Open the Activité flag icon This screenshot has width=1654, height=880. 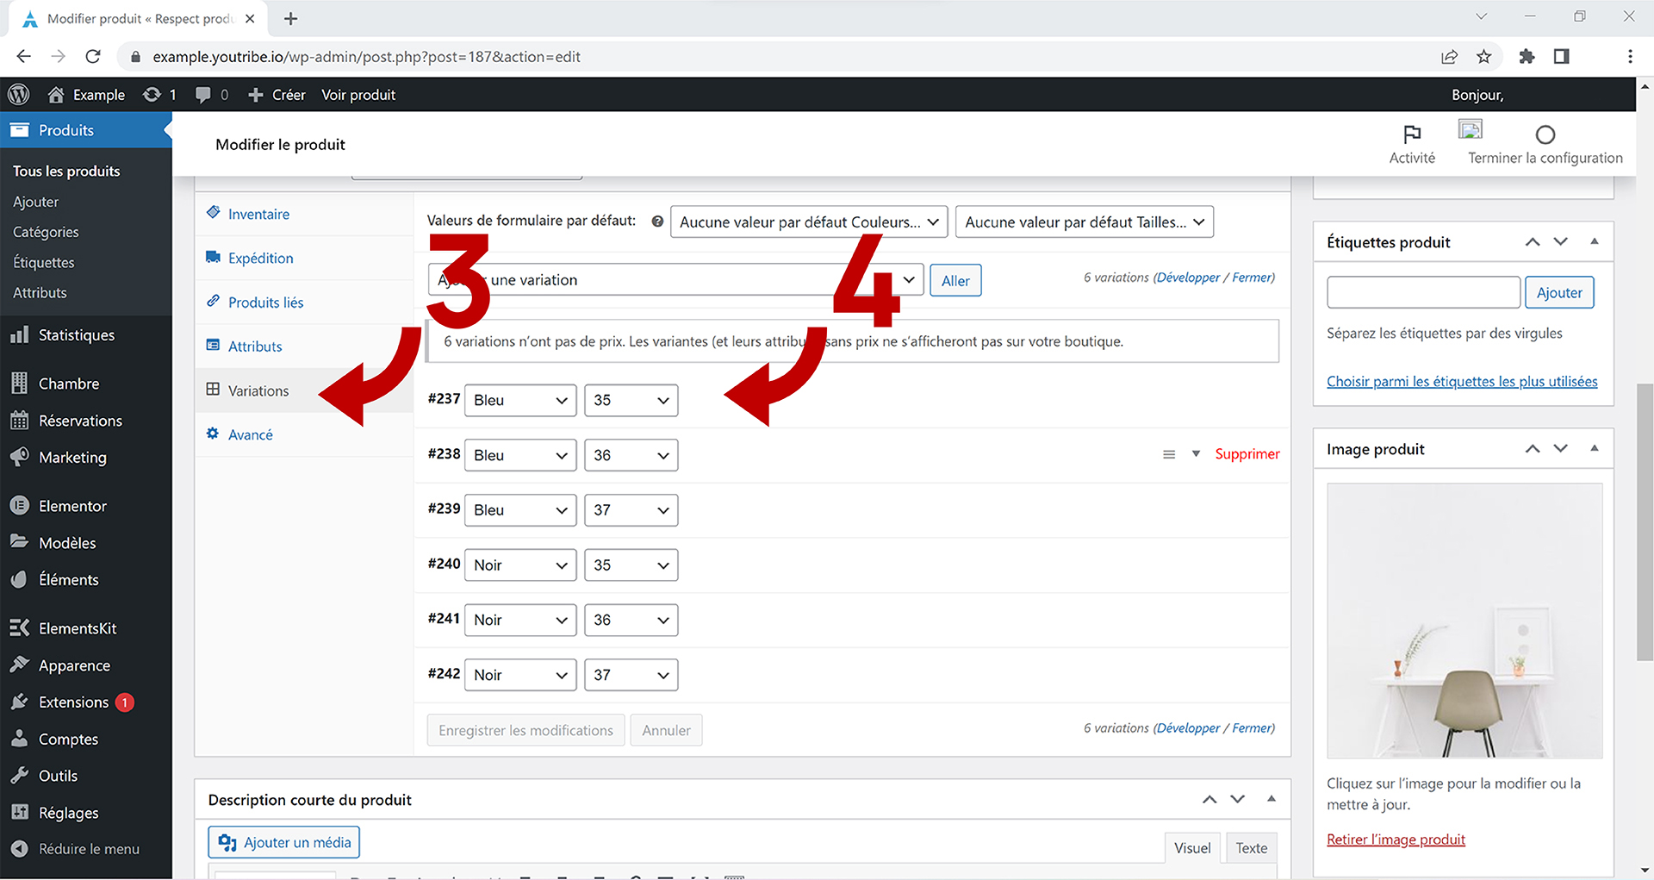click(1412, 134)
